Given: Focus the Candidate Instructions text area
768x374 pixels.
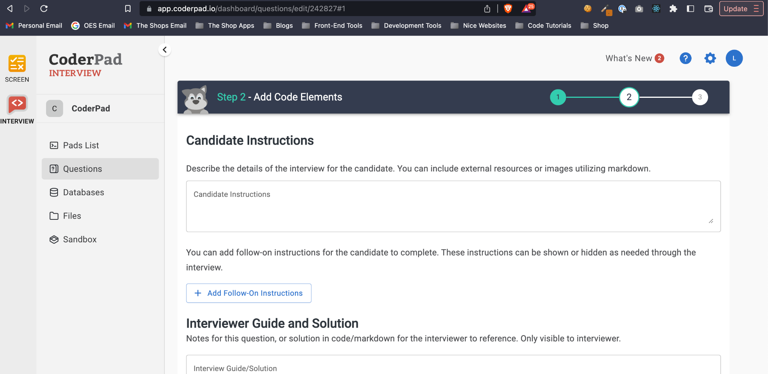Looking at the screenshot, I should point(453,206).
